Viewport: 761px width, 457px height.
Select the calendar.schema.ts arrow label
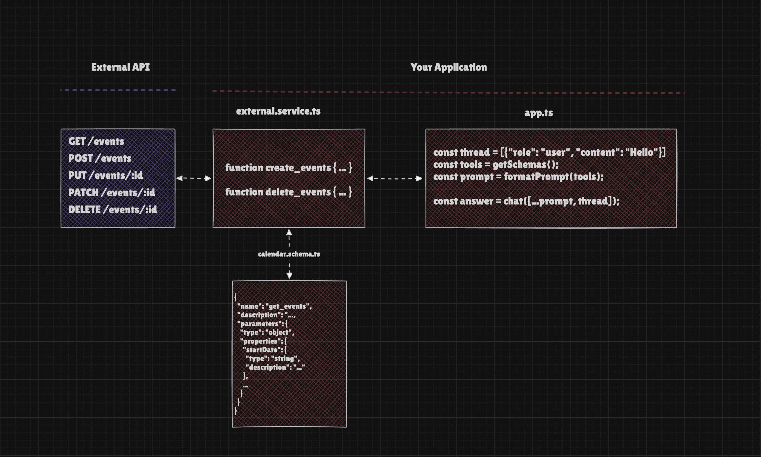click(289, 254)
